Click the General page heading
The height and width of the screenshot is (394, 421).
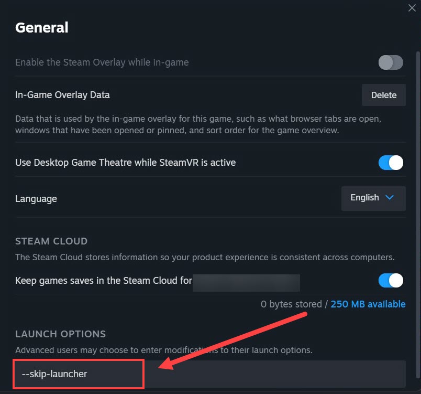pos(42,27)
